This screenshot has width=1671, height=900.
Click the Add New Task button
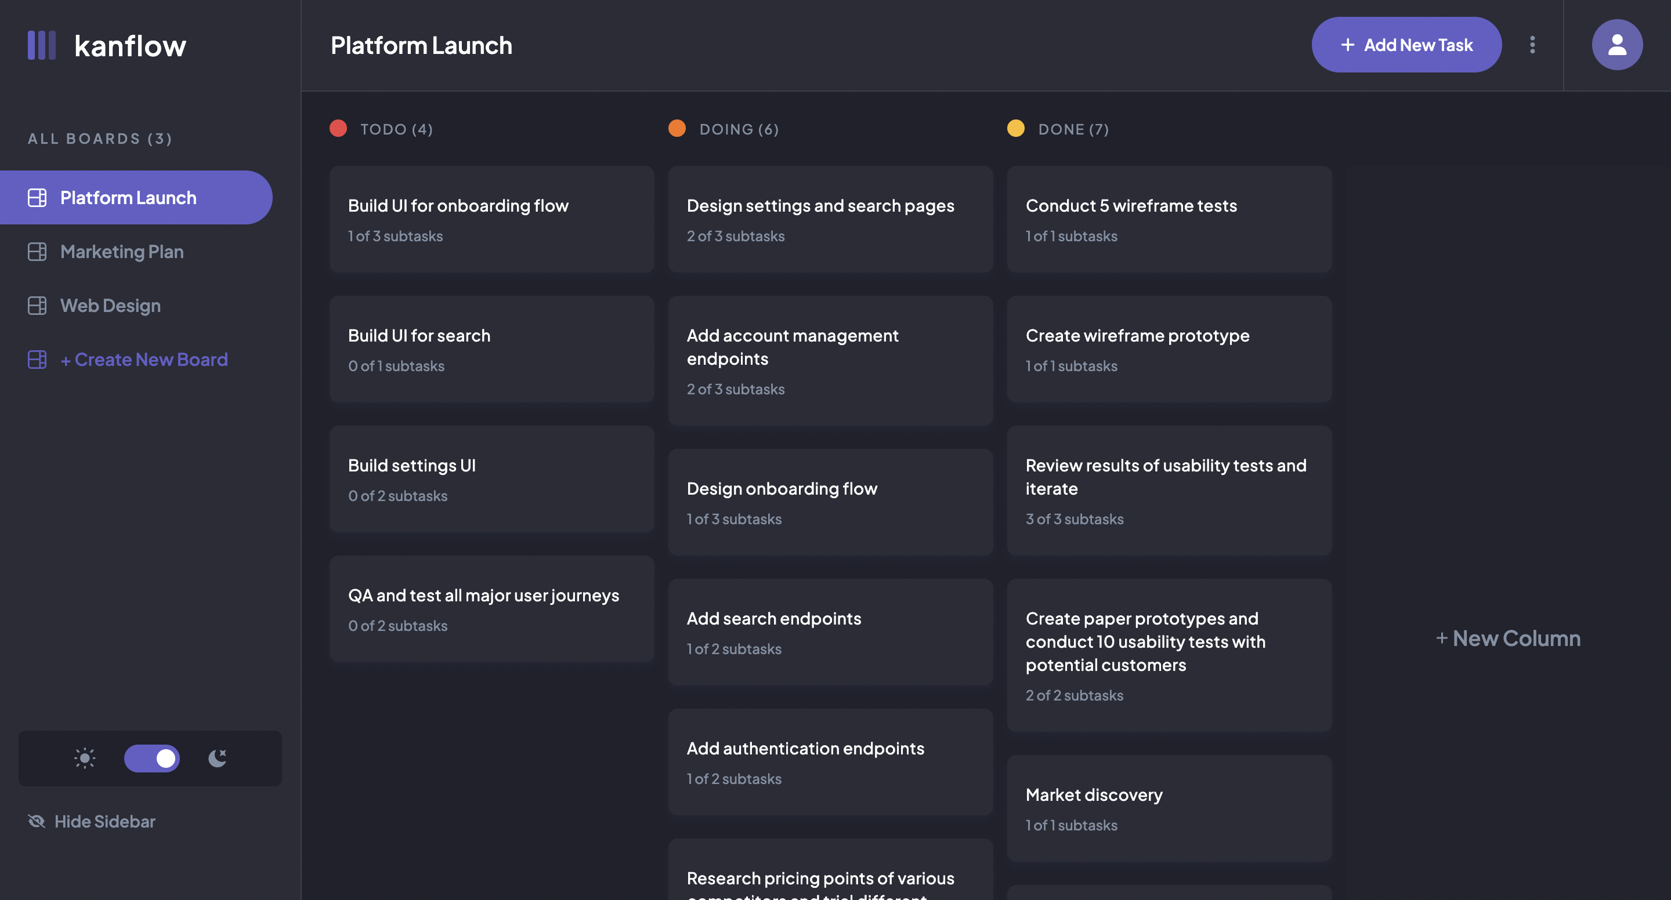(x=1406, y=45)
